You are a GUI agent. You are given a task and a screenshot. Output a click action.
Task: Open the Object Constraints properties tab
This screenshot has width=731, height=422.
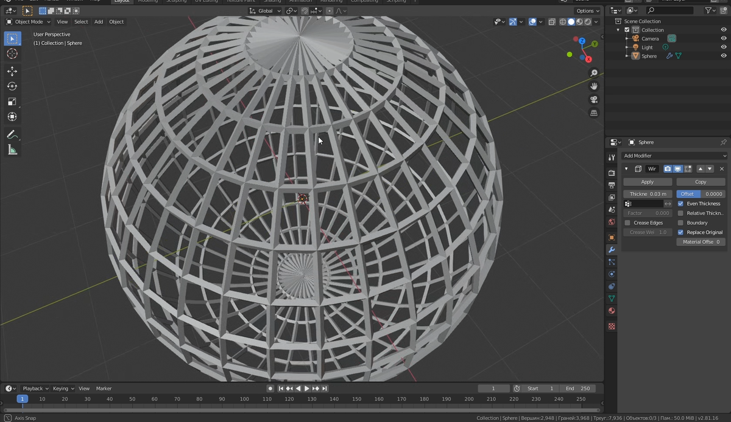point(612,286)
